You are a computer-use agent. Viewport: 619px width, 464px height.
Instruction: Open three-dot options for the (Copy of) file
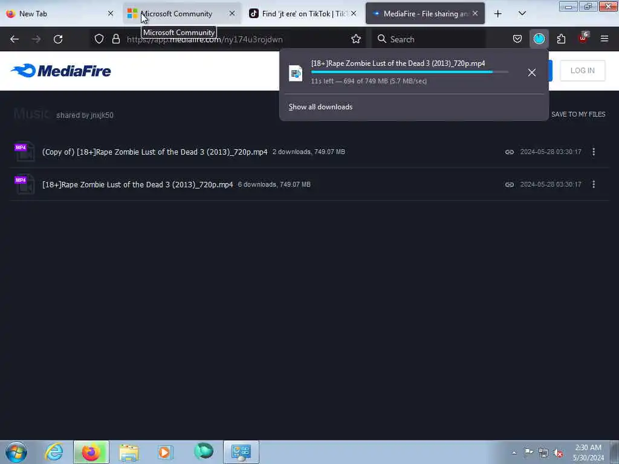coord(594,152)
